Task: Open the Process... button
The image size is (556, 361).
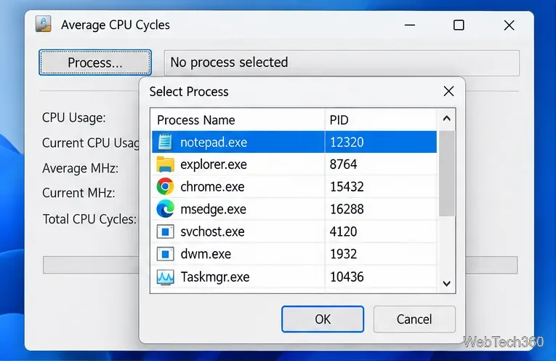Action: point(95,63)
